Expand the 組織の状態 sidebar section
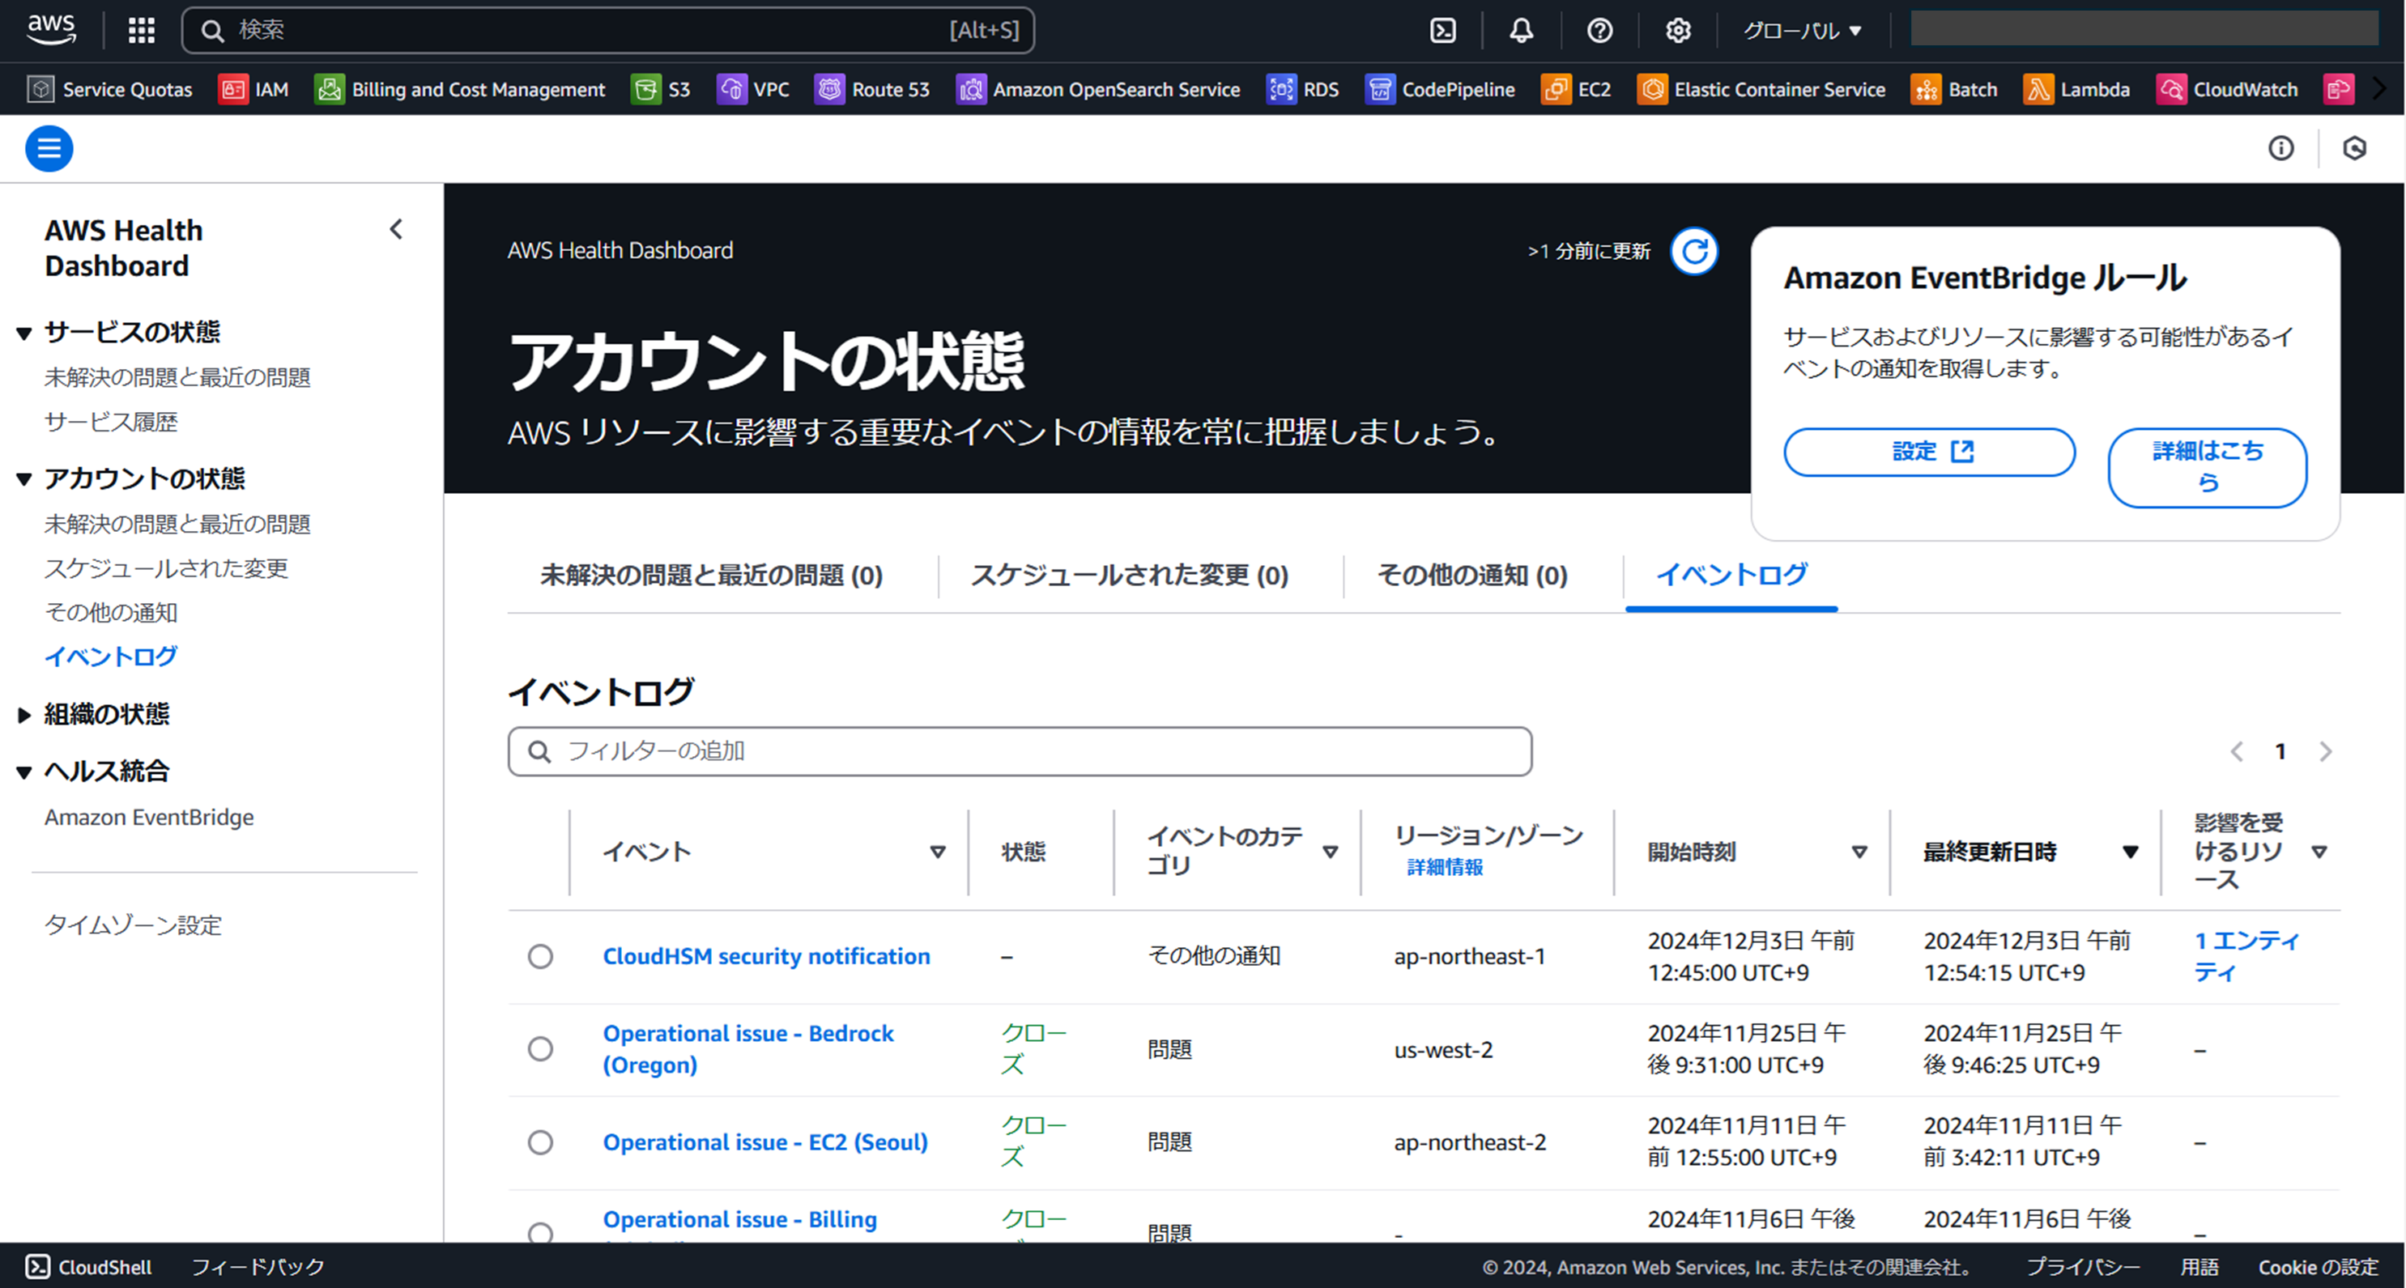Screen dimensions: 2406x1288 25,716
